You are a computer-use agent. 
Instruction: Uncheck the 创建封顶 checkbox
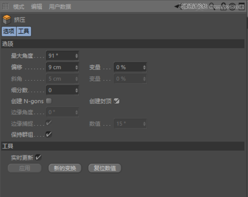coord(117,101)
